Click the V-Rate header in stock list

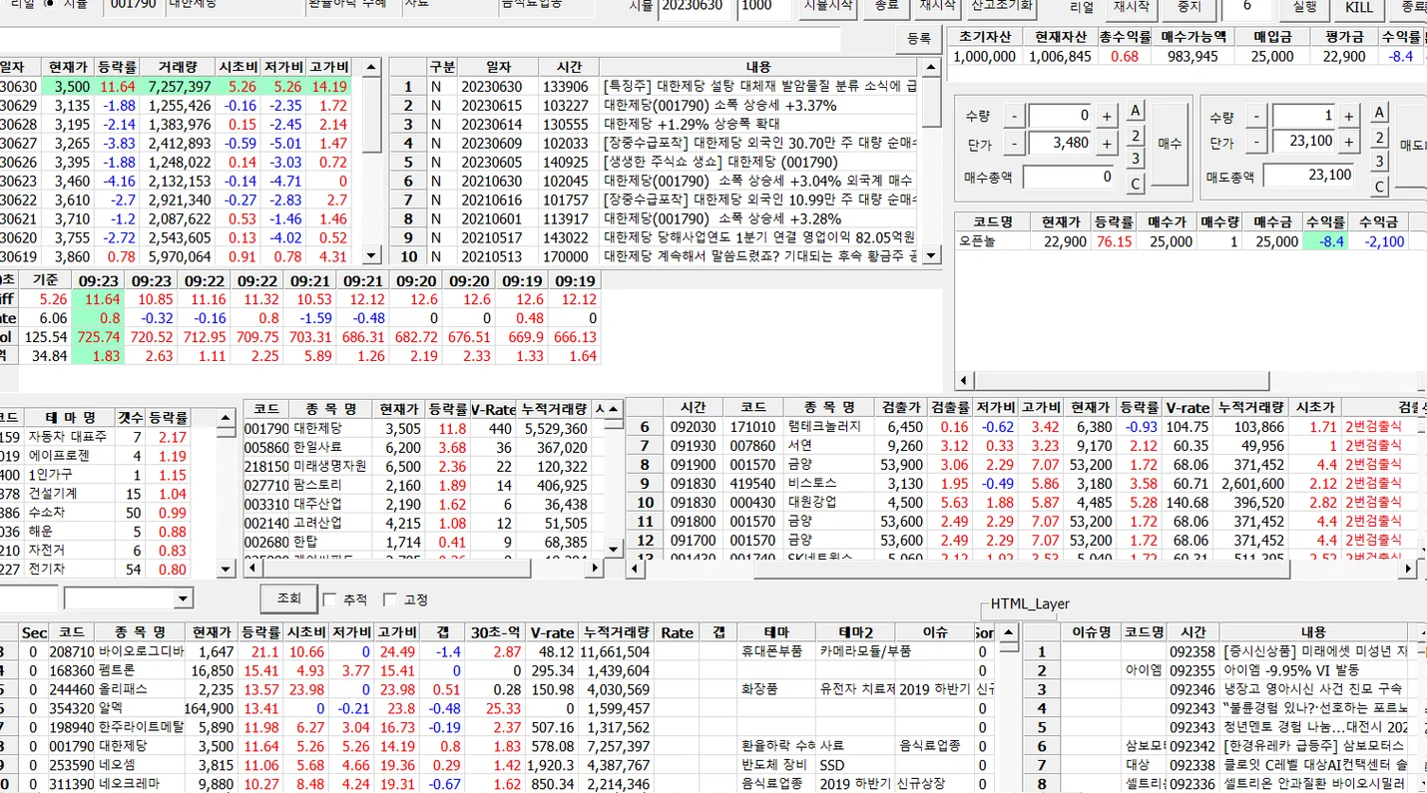[492, 409]
